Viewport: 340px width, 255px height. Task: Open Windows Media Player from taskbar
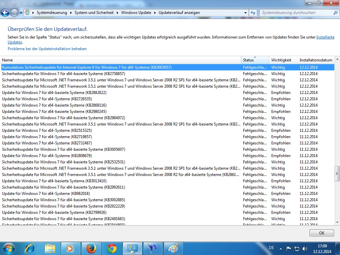[x=70, y=248]
